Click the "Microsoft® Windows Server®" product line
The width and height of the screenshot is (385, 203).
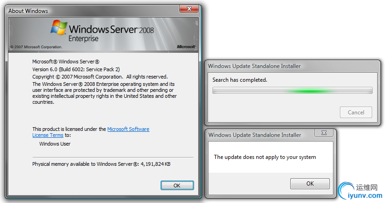click(66, 62)
